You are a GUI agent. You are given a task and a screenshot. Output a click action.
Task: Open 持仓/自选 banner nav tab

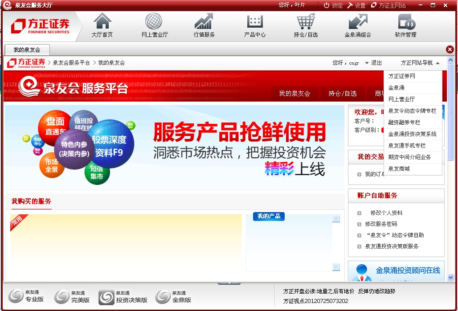[x=342, y=94]
